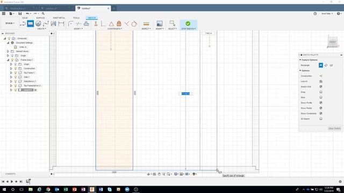Expand the Top Frame:1 component
The image size is (344, 193).
11,73
